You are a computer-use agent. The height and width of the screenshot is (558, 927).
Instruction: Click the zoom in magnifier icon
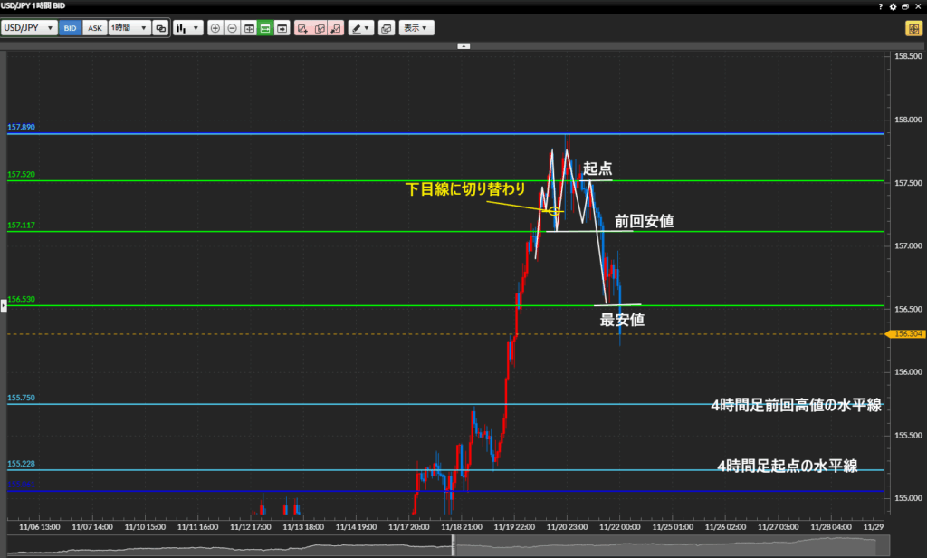[x=215, y=28]
